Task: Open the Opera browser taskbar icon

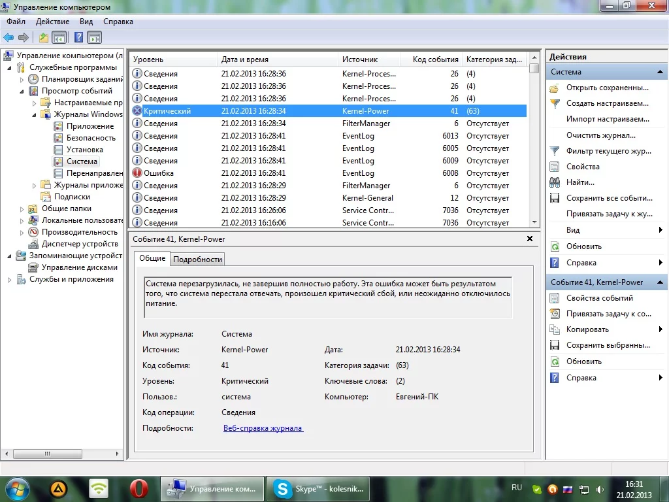Action: point(139,489)
